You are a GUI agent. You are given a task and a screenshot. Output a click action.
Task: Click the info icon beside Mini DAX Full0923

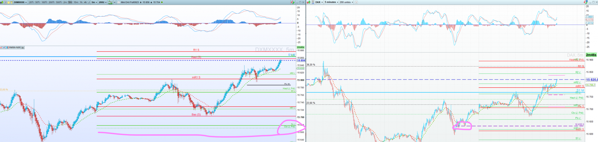click(119, 2)
